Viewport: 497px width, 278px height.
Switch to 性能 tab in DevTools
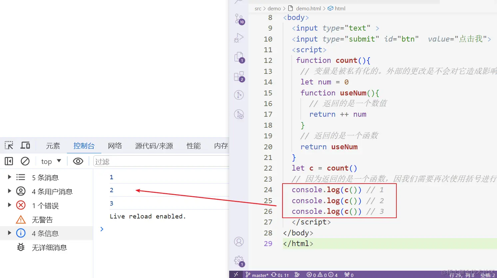pyautogui.click(x=194, y=146)
